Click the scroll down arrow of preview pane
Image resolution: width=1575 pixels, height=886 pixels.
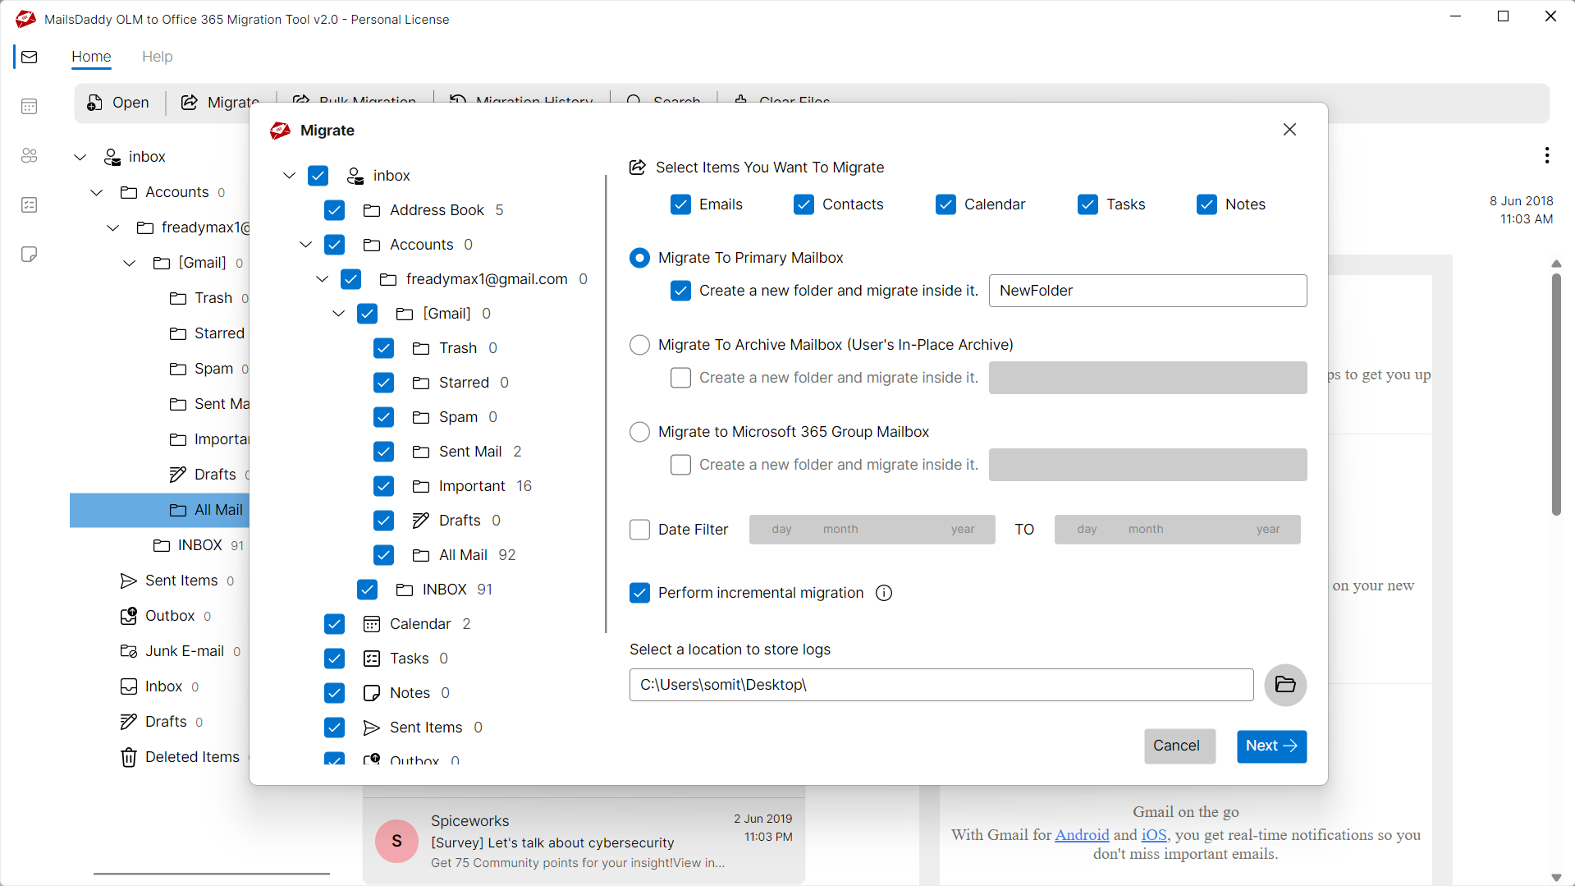click(x=1556, y=878)
